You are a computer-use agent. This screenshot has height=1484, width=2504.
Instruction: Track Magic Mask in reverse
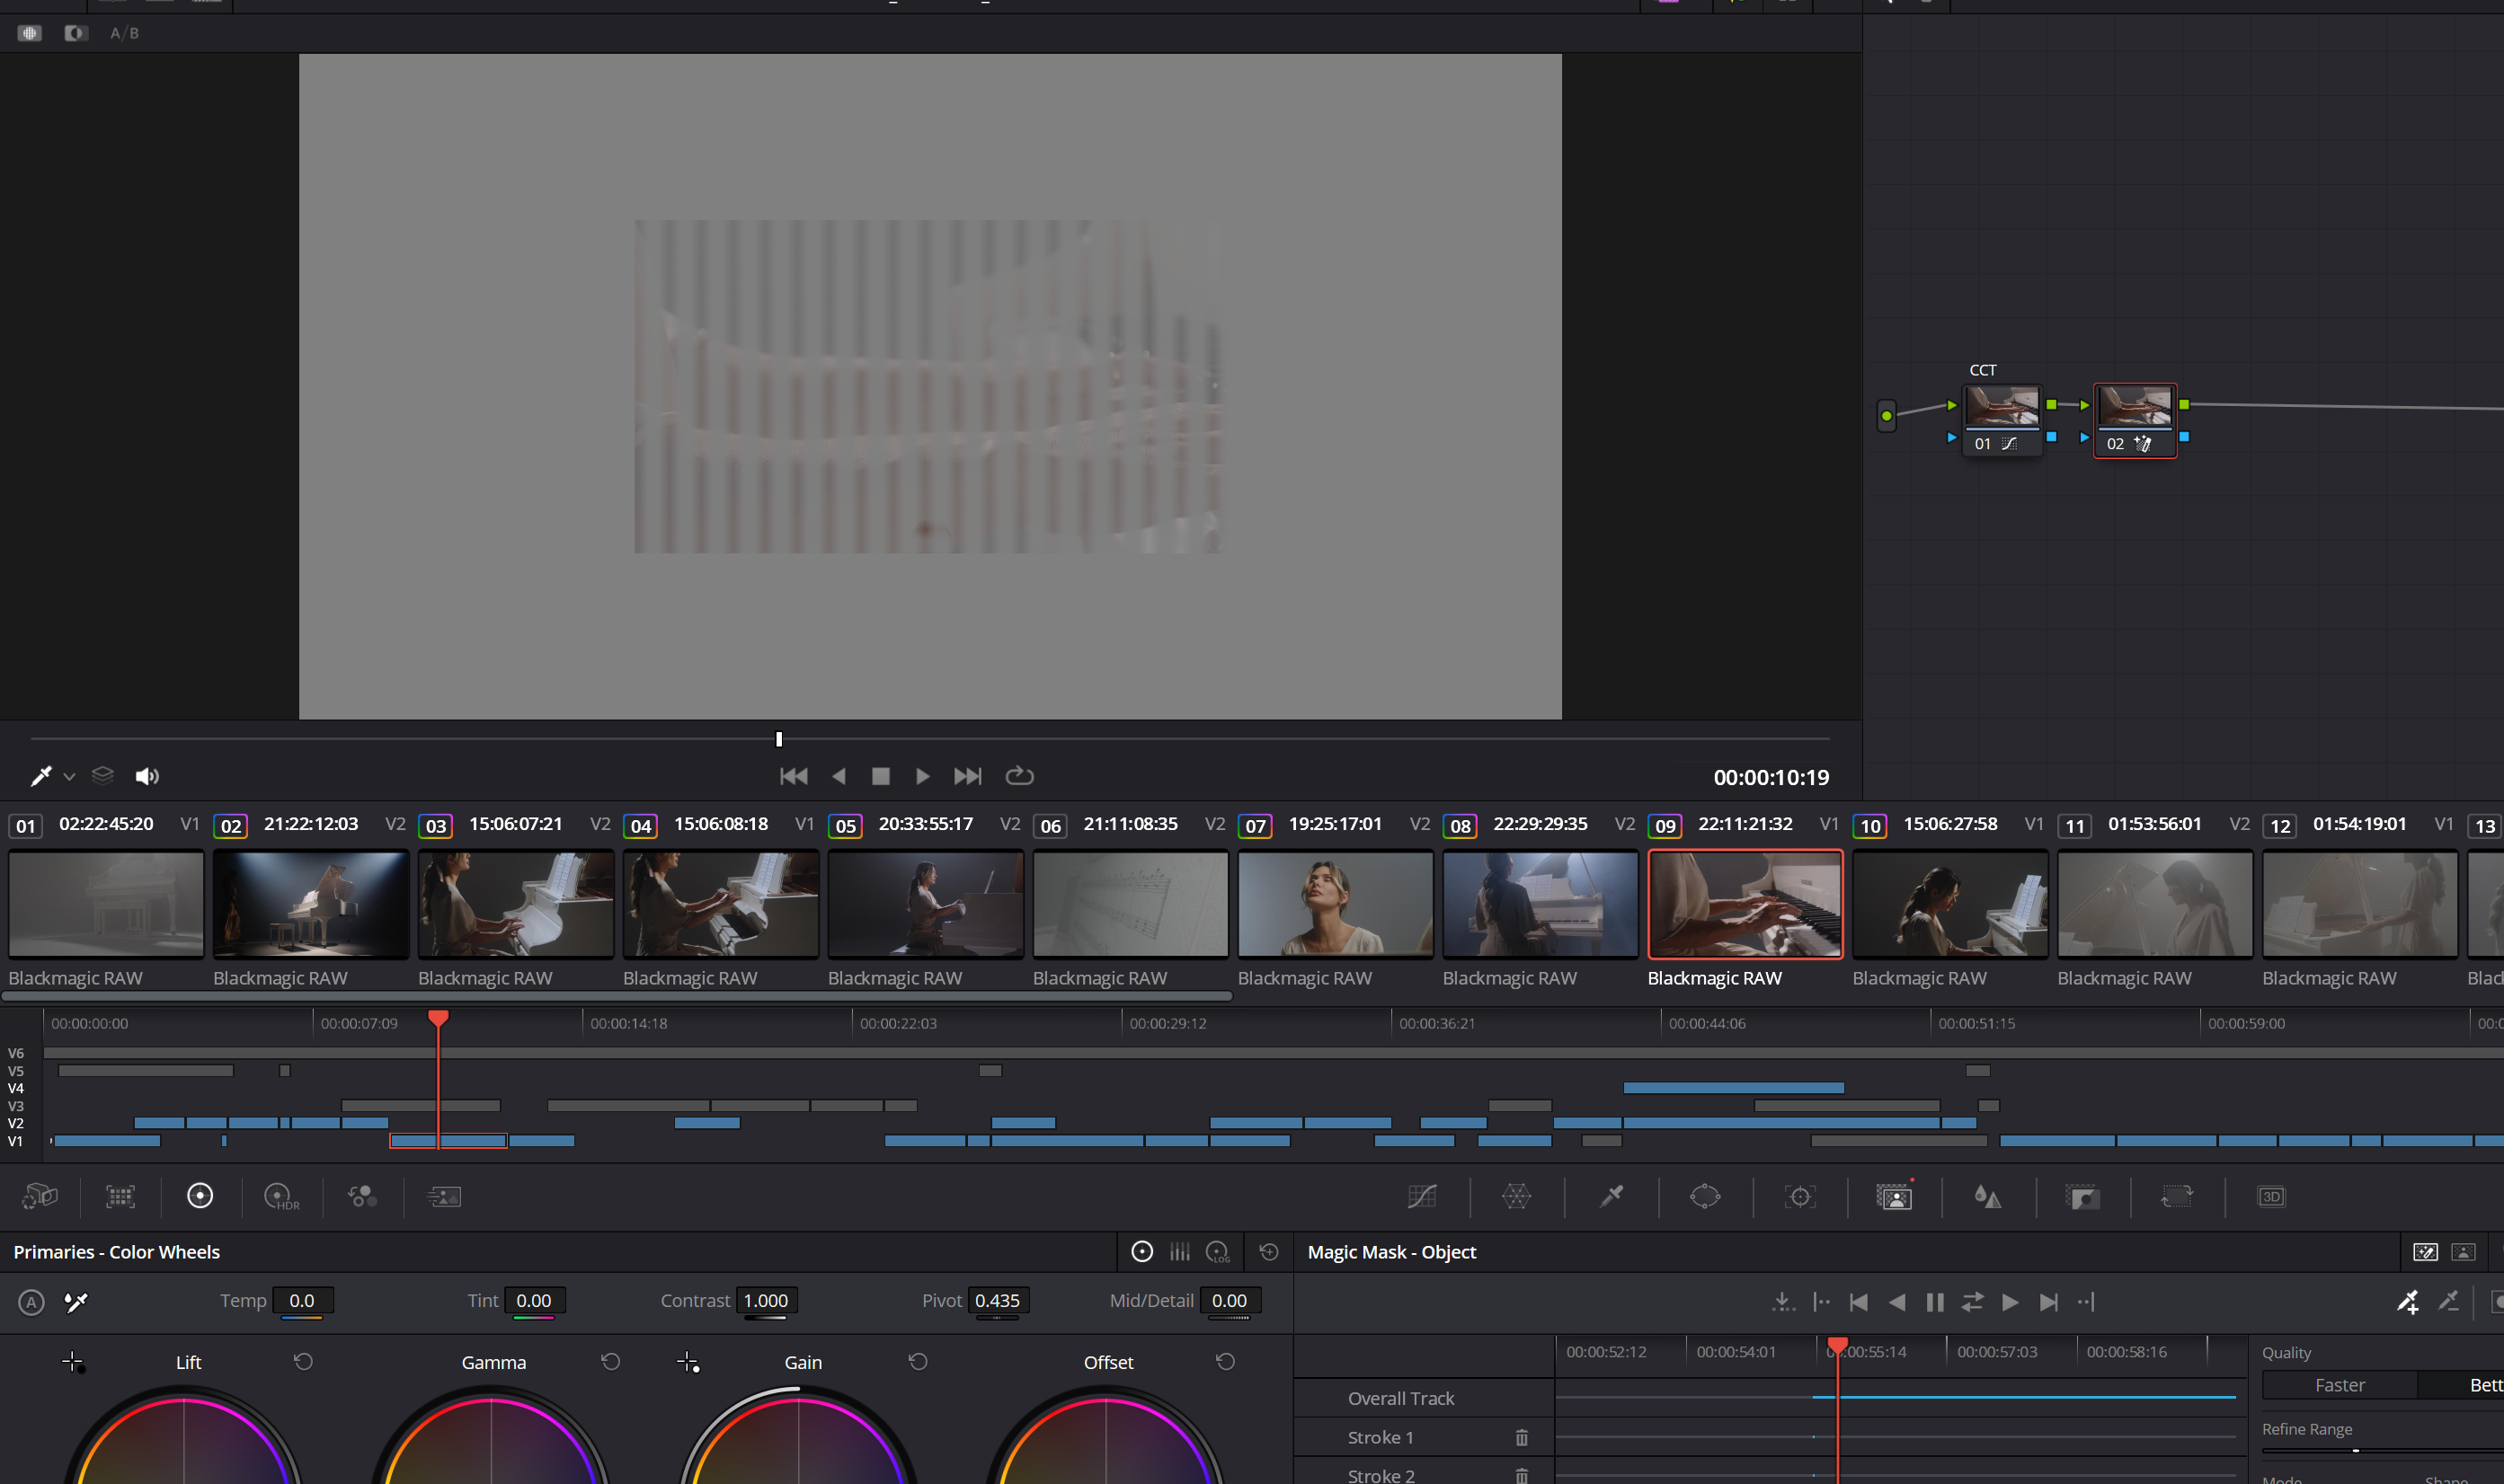pos(1896,1302)
